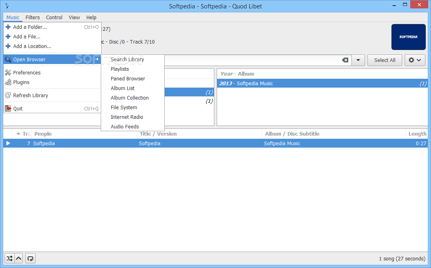The width and height of the screenshot is (431, 268).
Task: Open the Help menu
Action: point(91,17)
